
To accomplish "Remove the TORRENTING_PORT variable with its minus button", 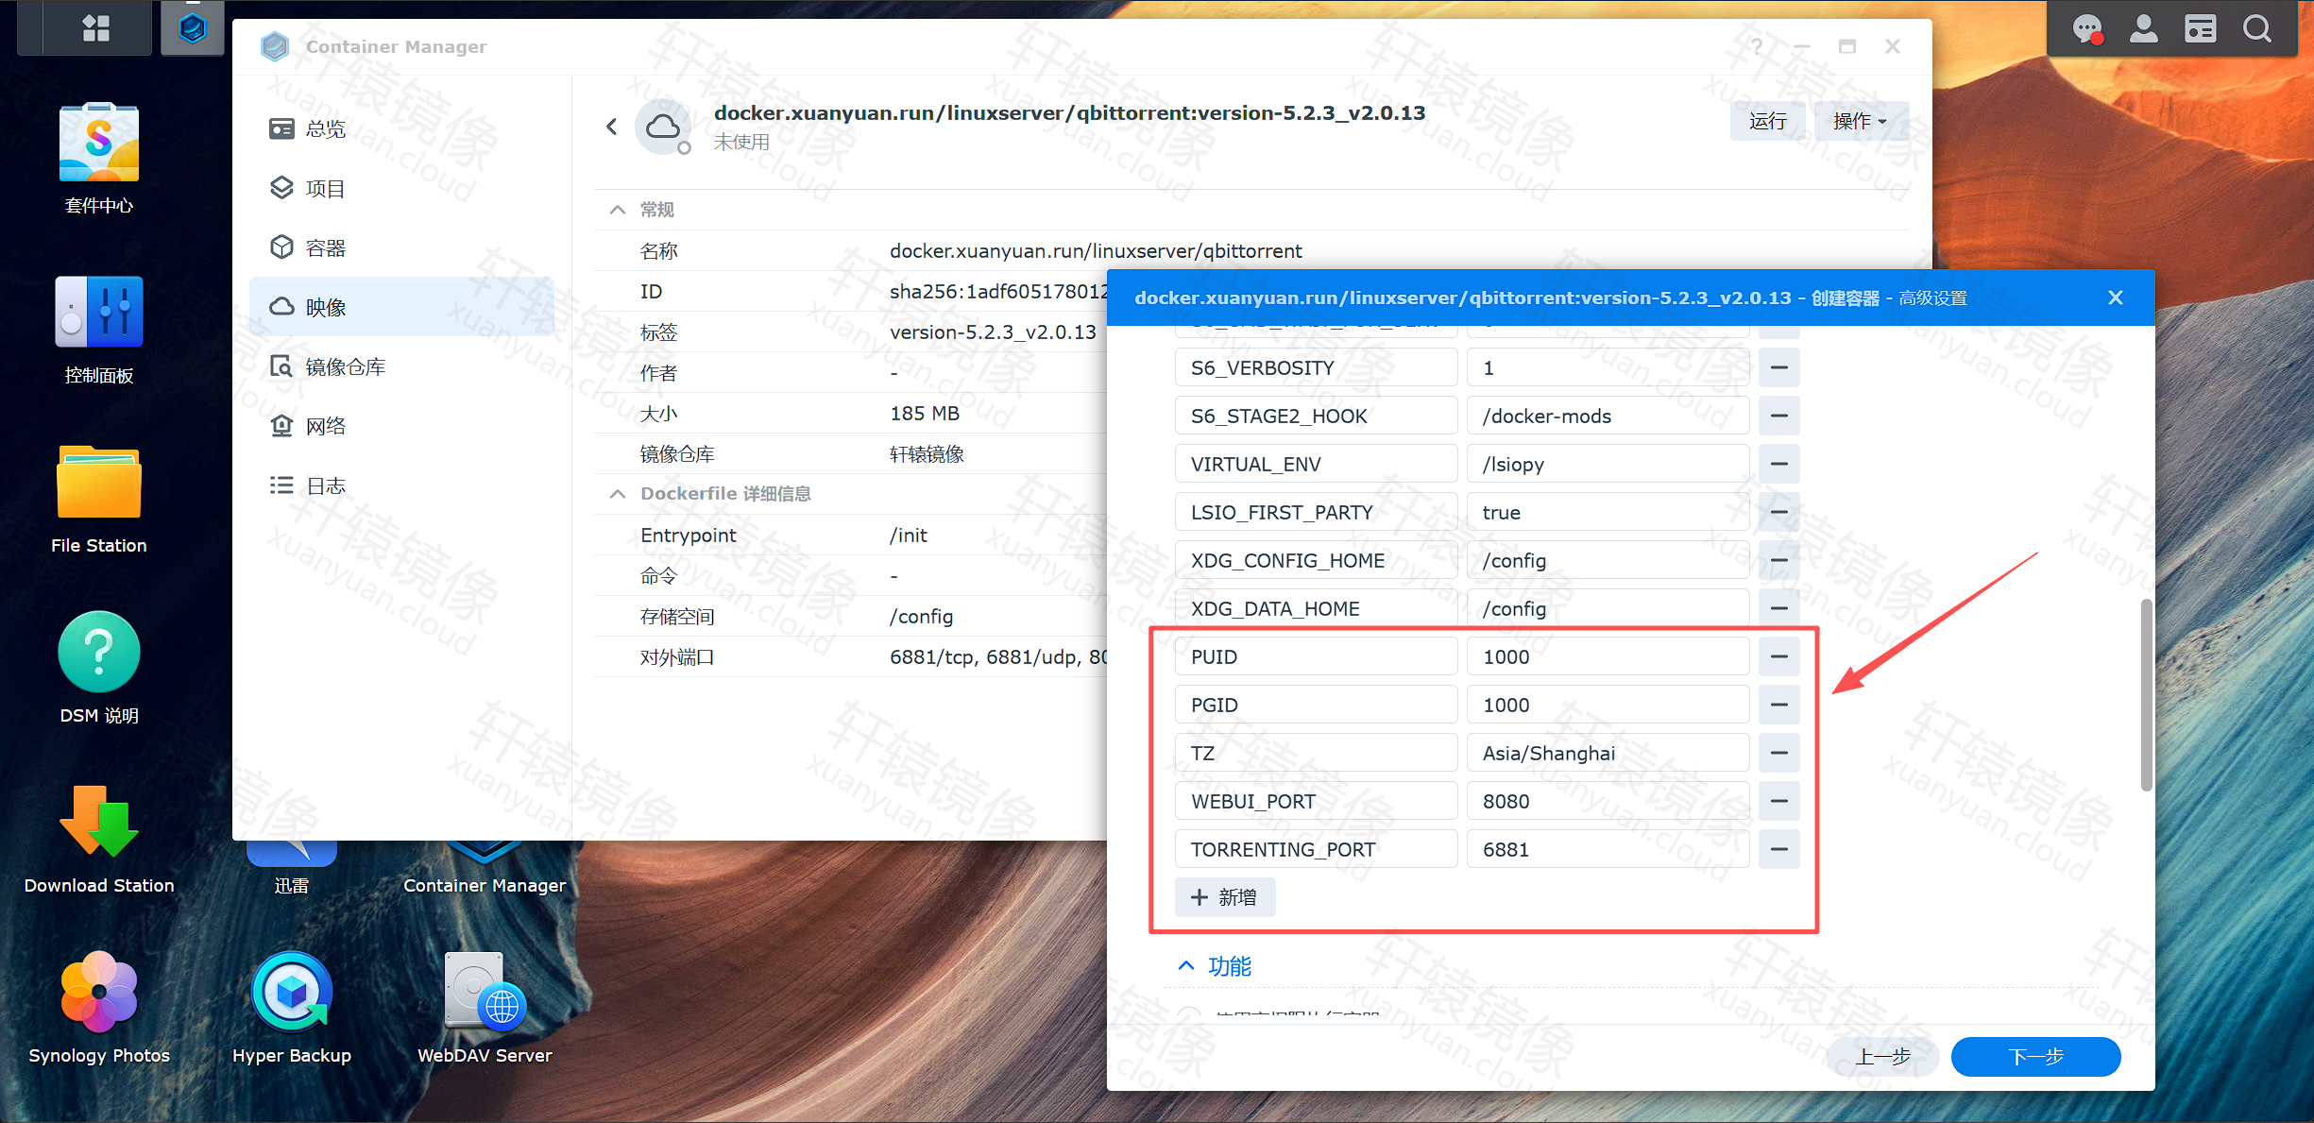I will 1778,849.
